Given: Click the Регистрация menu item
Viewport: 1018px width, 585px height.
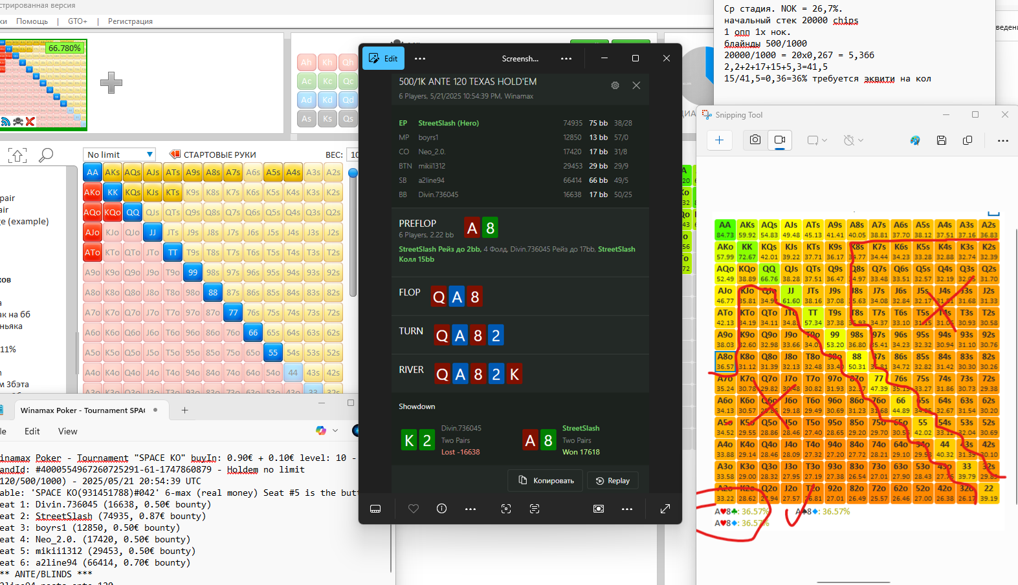Looking at the screenshot, I should pyautogui.click(x=130, y=21).
